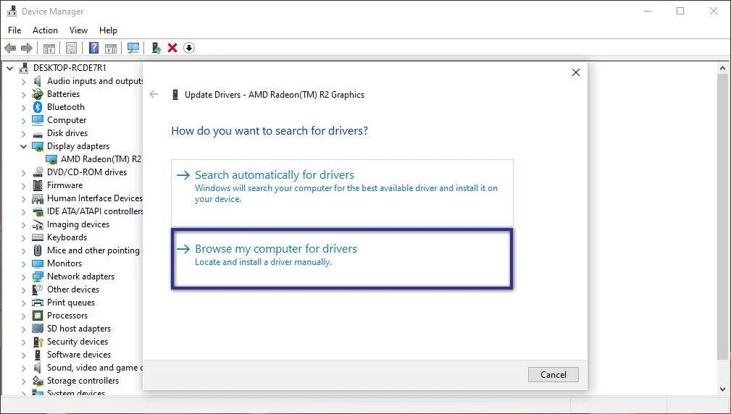
Task: Select the Software devices row
Action: 79,355
